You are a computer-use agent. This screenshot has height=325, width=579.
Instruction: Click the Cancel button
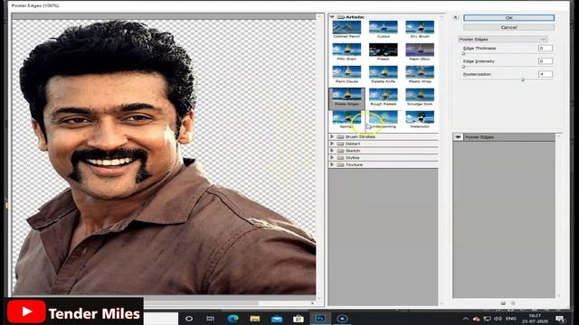tap(508, 27)
